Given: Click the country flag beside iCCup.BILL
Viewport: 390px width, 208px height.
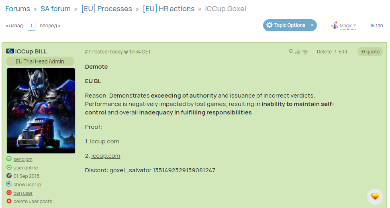Looking at the screenshot, I should pos(10,51).
